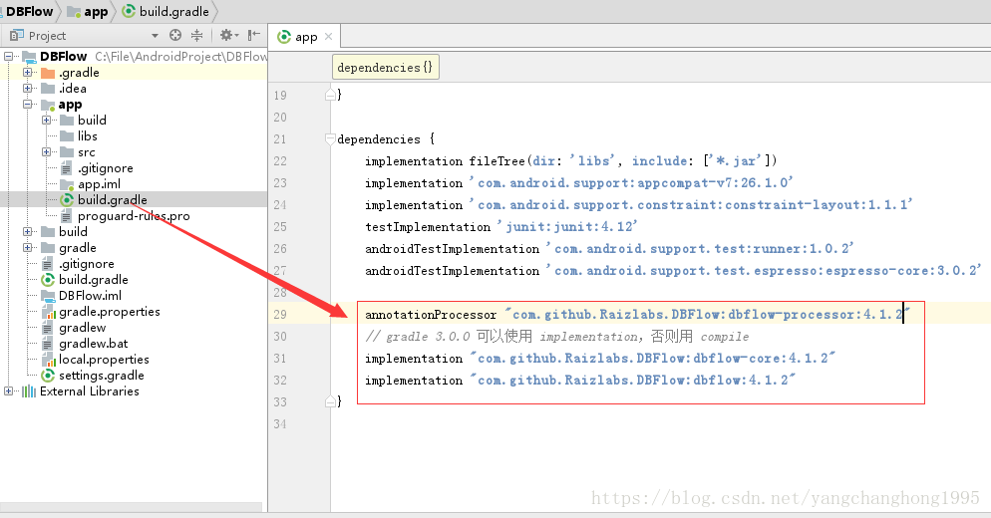The width and height of the screenshot is (991, 518).
Task: Click the junit testImplementation line
Action: (x=501, y=227)
